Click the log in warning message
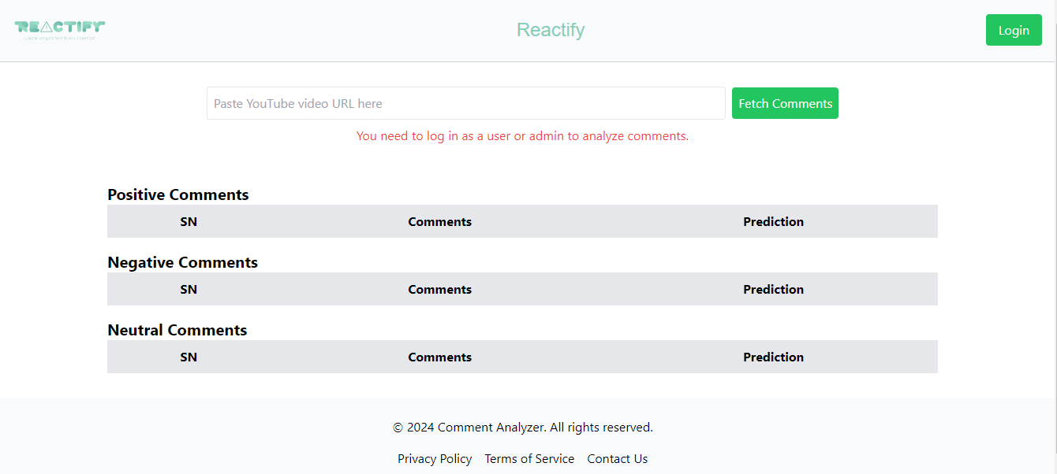The height and width of the screenshot is (474, 1057). pos(522,135)
